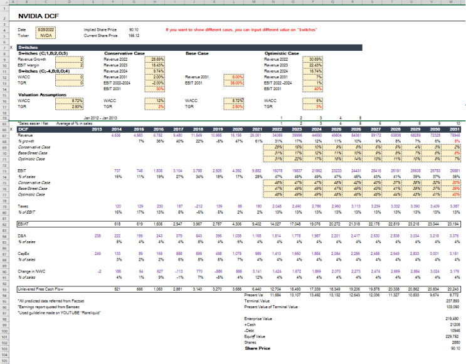Screen dimensions: 466x364
Task: Click Base Case Revenue 2031 value cell
Action: (x=233, y=77)
